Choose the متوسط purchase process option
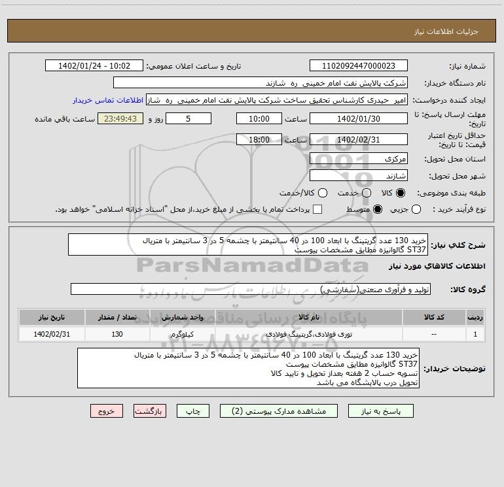This screenshot has width=504, height=487. pos(378,209)
